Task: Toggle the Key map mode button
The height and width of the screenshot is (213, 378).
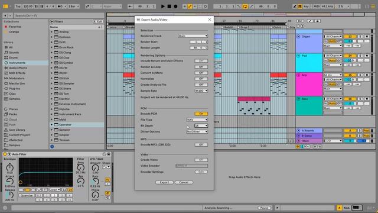Action: (x=306, y=7)
